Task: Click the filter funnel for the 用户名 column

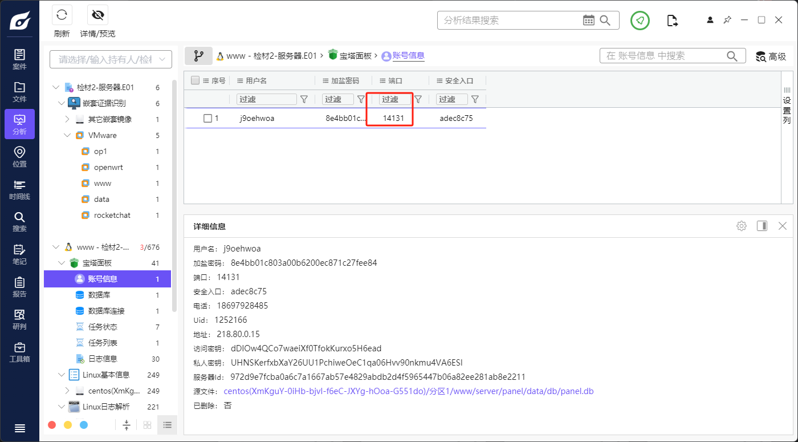Action: click(x=304, y=99)
